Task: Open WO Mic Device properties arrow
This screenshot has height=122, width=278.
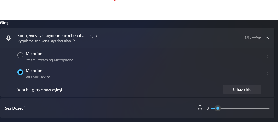Action: tap(267, 73)
